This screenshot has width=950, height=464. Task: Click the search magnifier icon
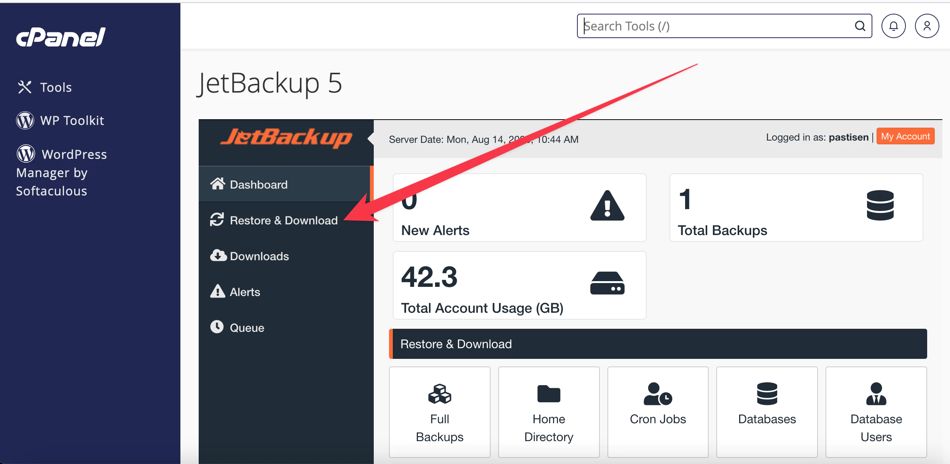pos(860,26)
